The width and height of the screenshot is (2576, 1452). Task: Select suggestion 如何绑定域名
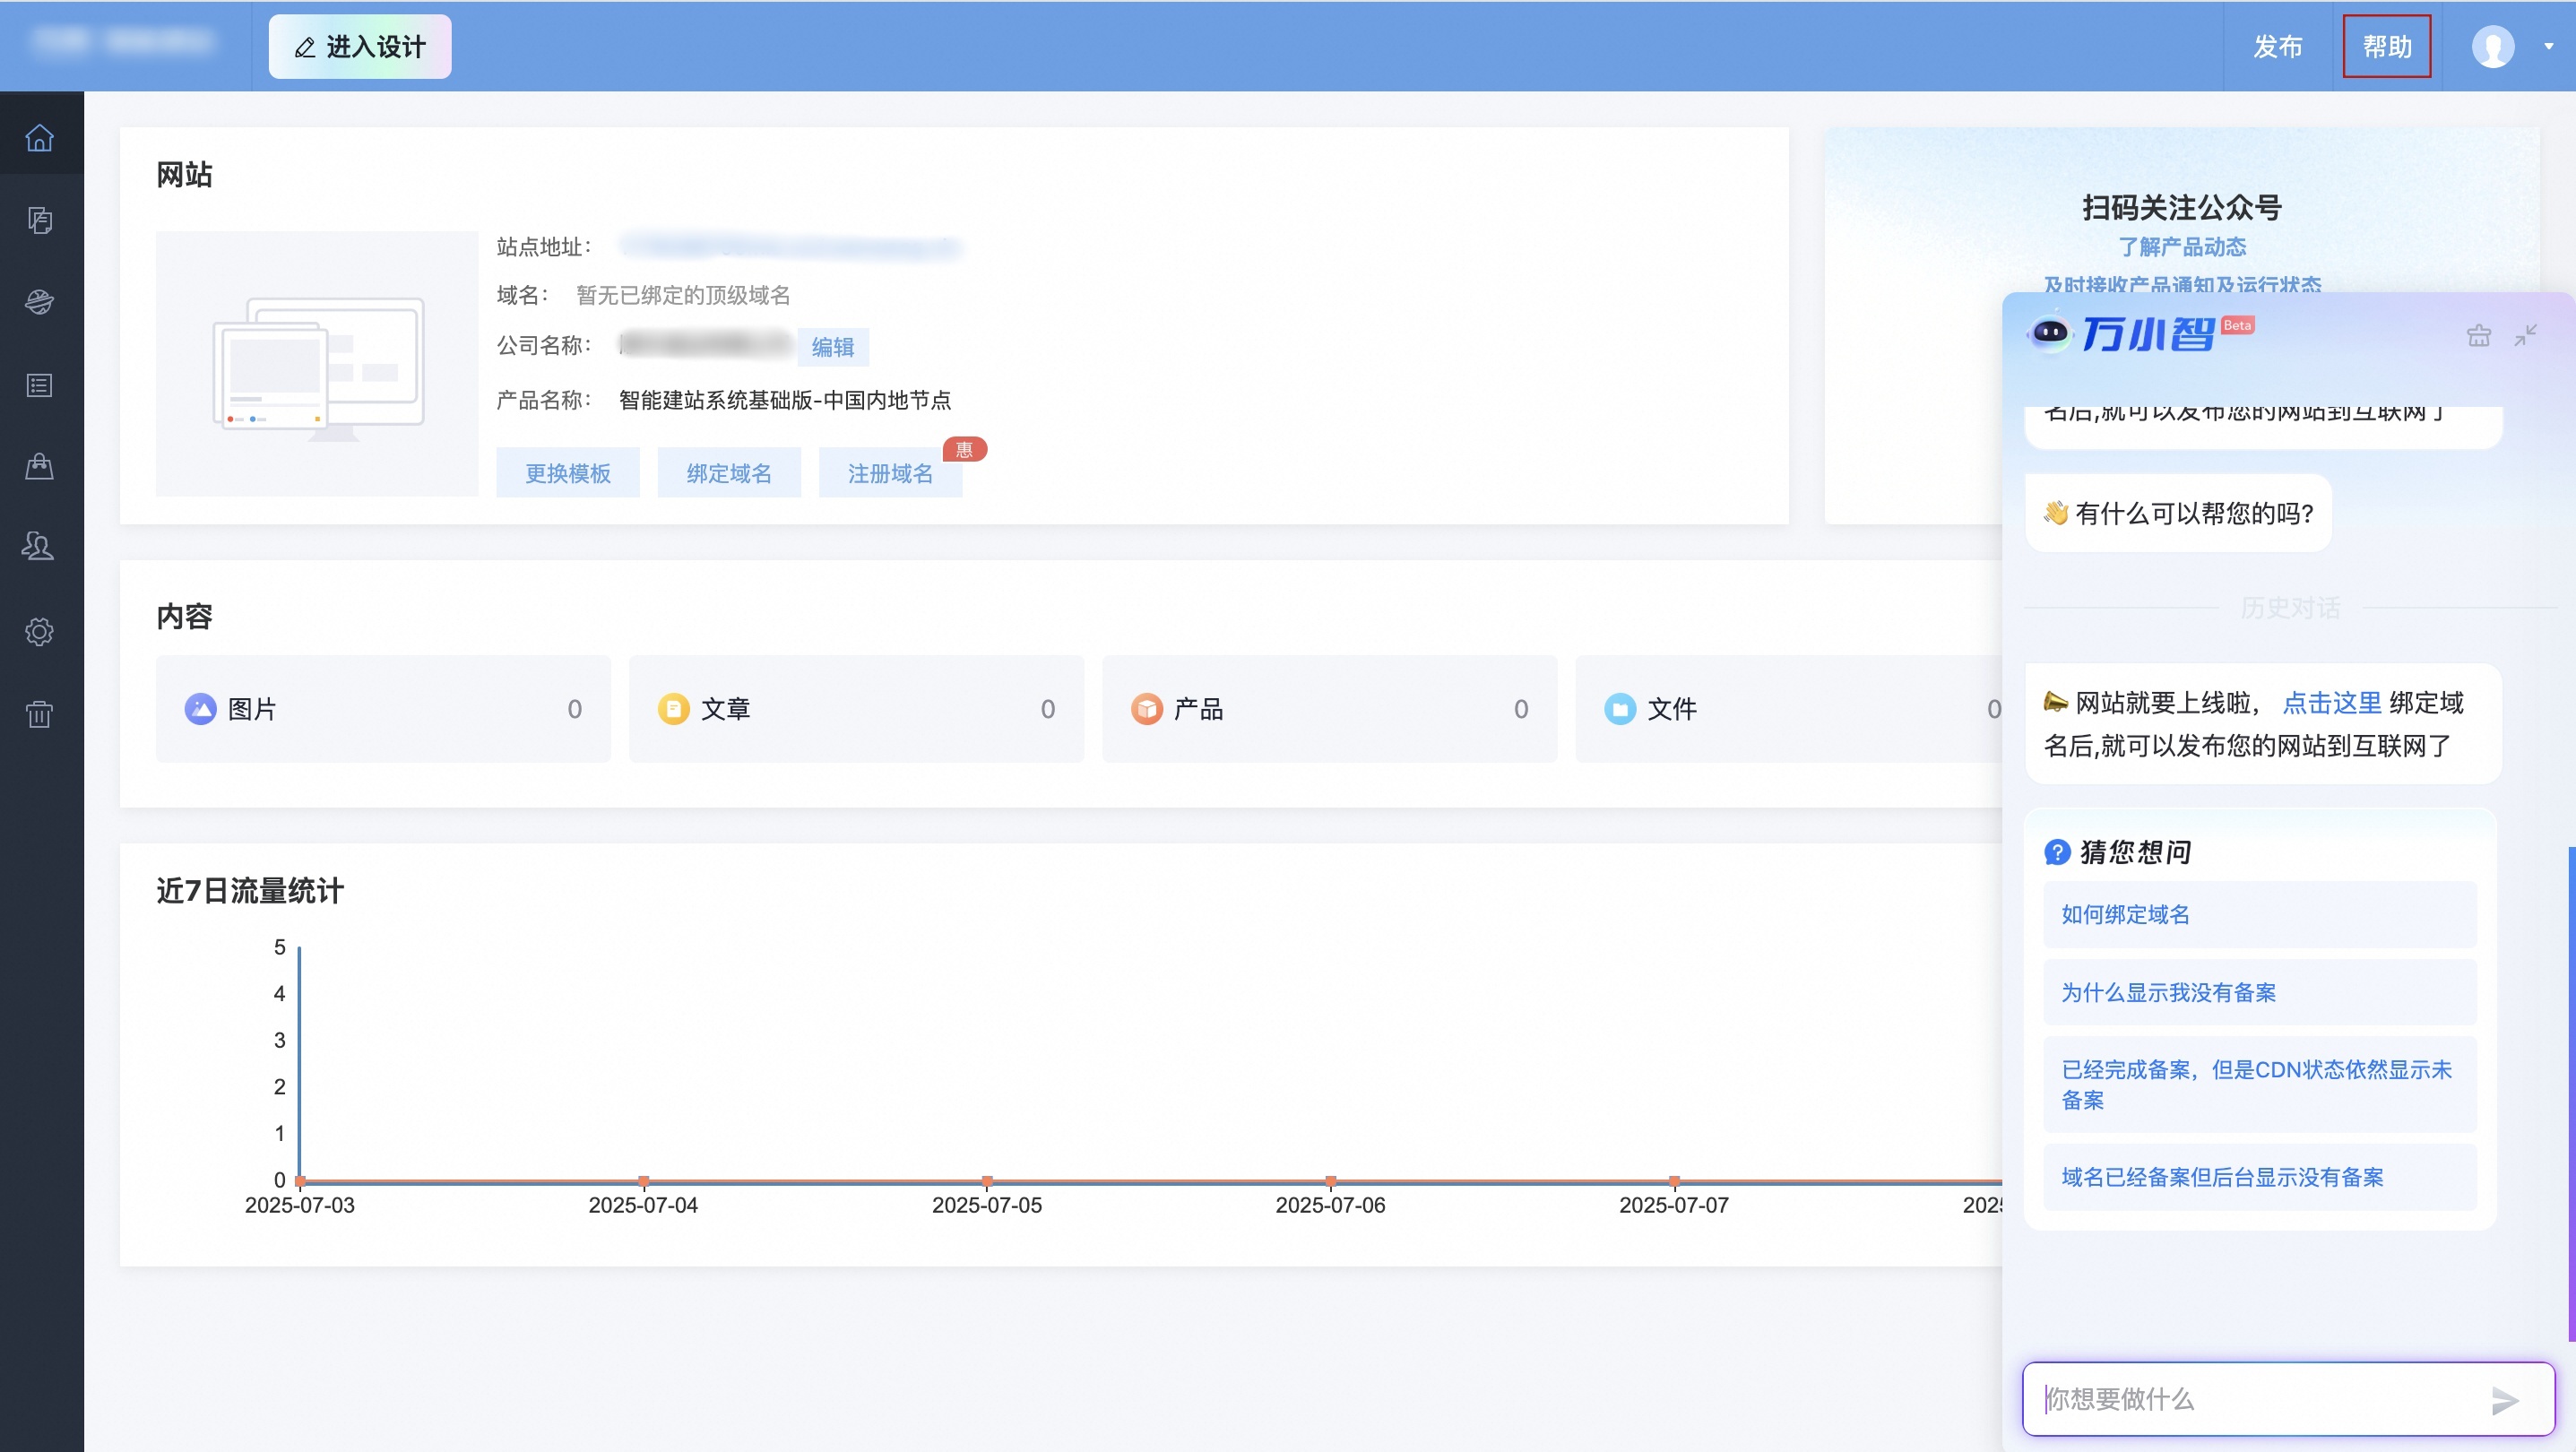[x=2125, y=914]
